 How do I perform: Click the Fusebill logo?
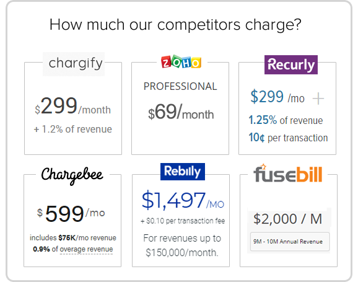[288, 173]
